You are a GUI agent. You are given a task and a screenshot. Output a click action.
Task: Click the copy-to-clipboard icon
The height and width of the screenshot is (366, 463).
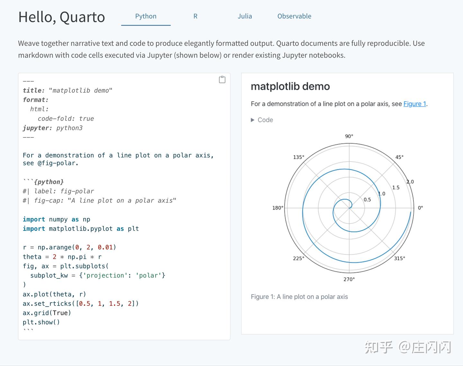click(x=222, y=79)
